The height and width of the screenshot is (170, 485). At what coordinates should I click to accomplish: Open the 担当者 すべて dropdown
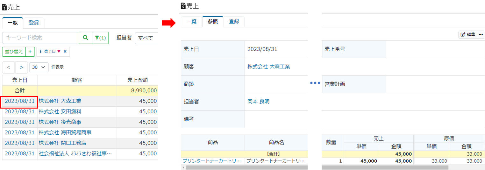146,38
